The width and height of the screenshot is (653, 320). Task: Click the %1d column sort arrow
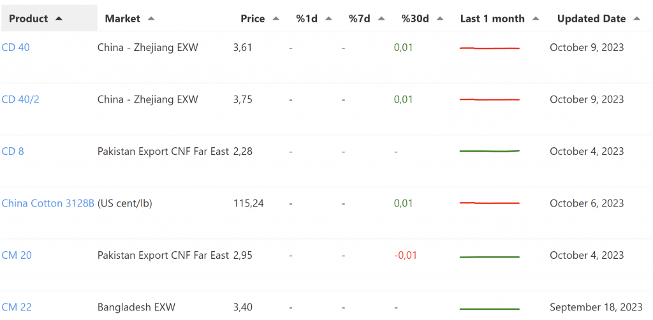[x=328, y=18]
